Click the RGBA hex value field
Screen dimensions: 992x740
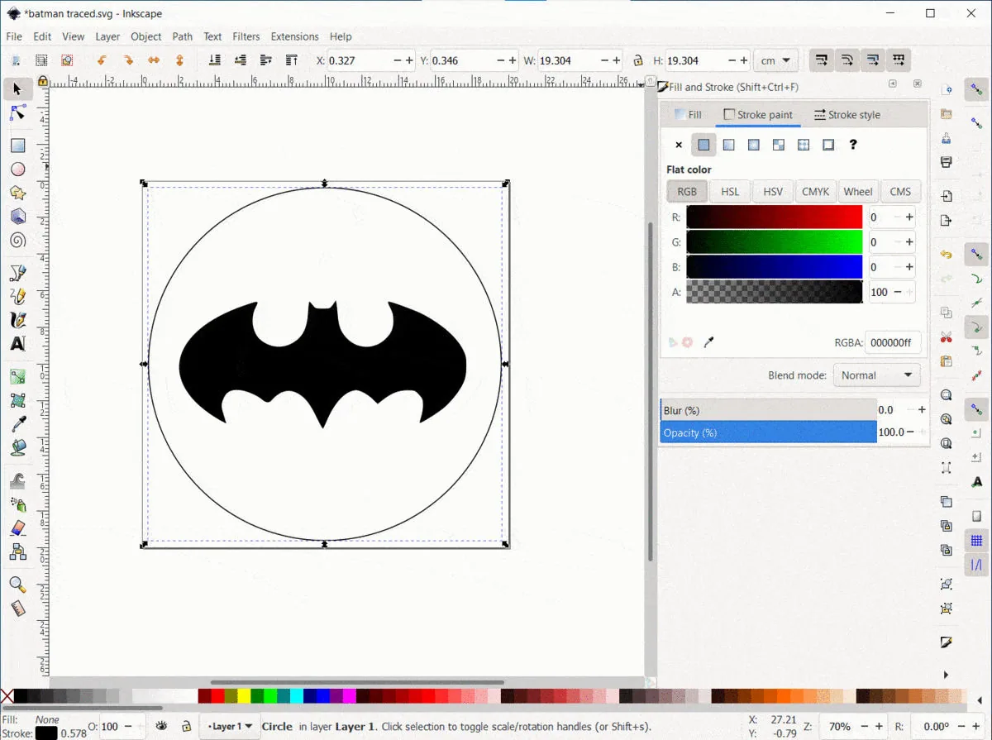tap(891, 342)
